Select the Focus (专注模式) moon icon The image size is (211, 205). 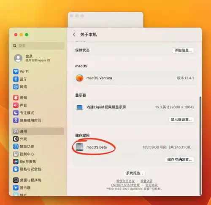(x=16, y=113)
